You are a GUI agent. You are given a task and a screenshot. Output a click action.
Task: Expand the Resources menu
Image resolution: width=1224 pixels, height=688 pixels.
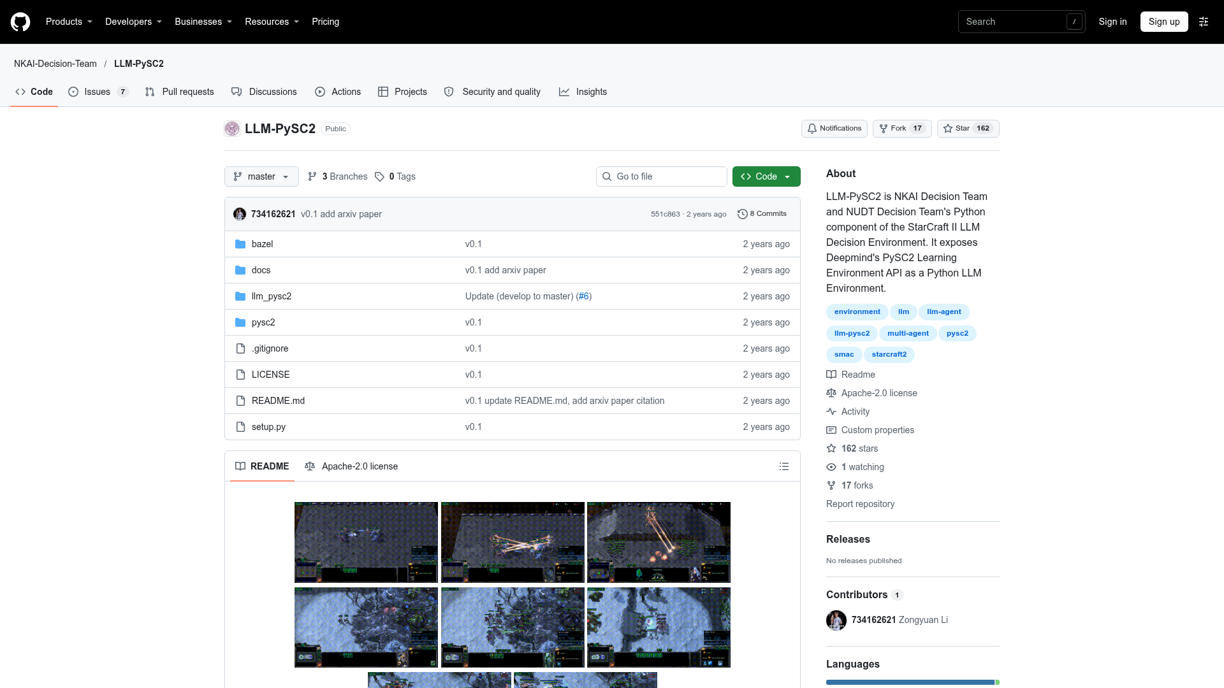(x=272, y=22)
